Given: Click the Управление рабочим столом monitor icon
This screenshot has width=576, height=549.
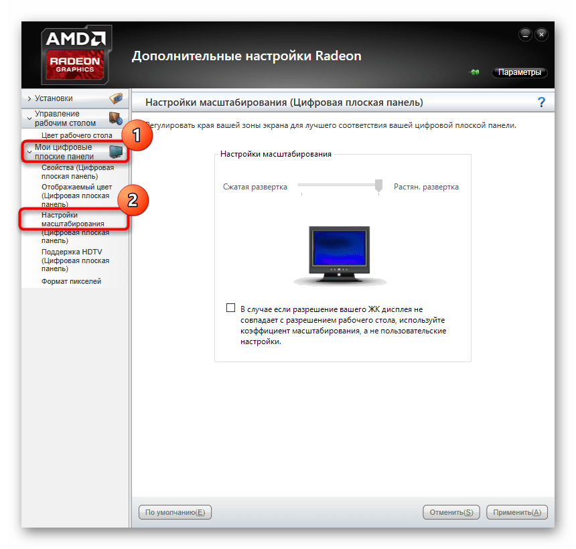Looking at the screenshot, I should (116, 119).
